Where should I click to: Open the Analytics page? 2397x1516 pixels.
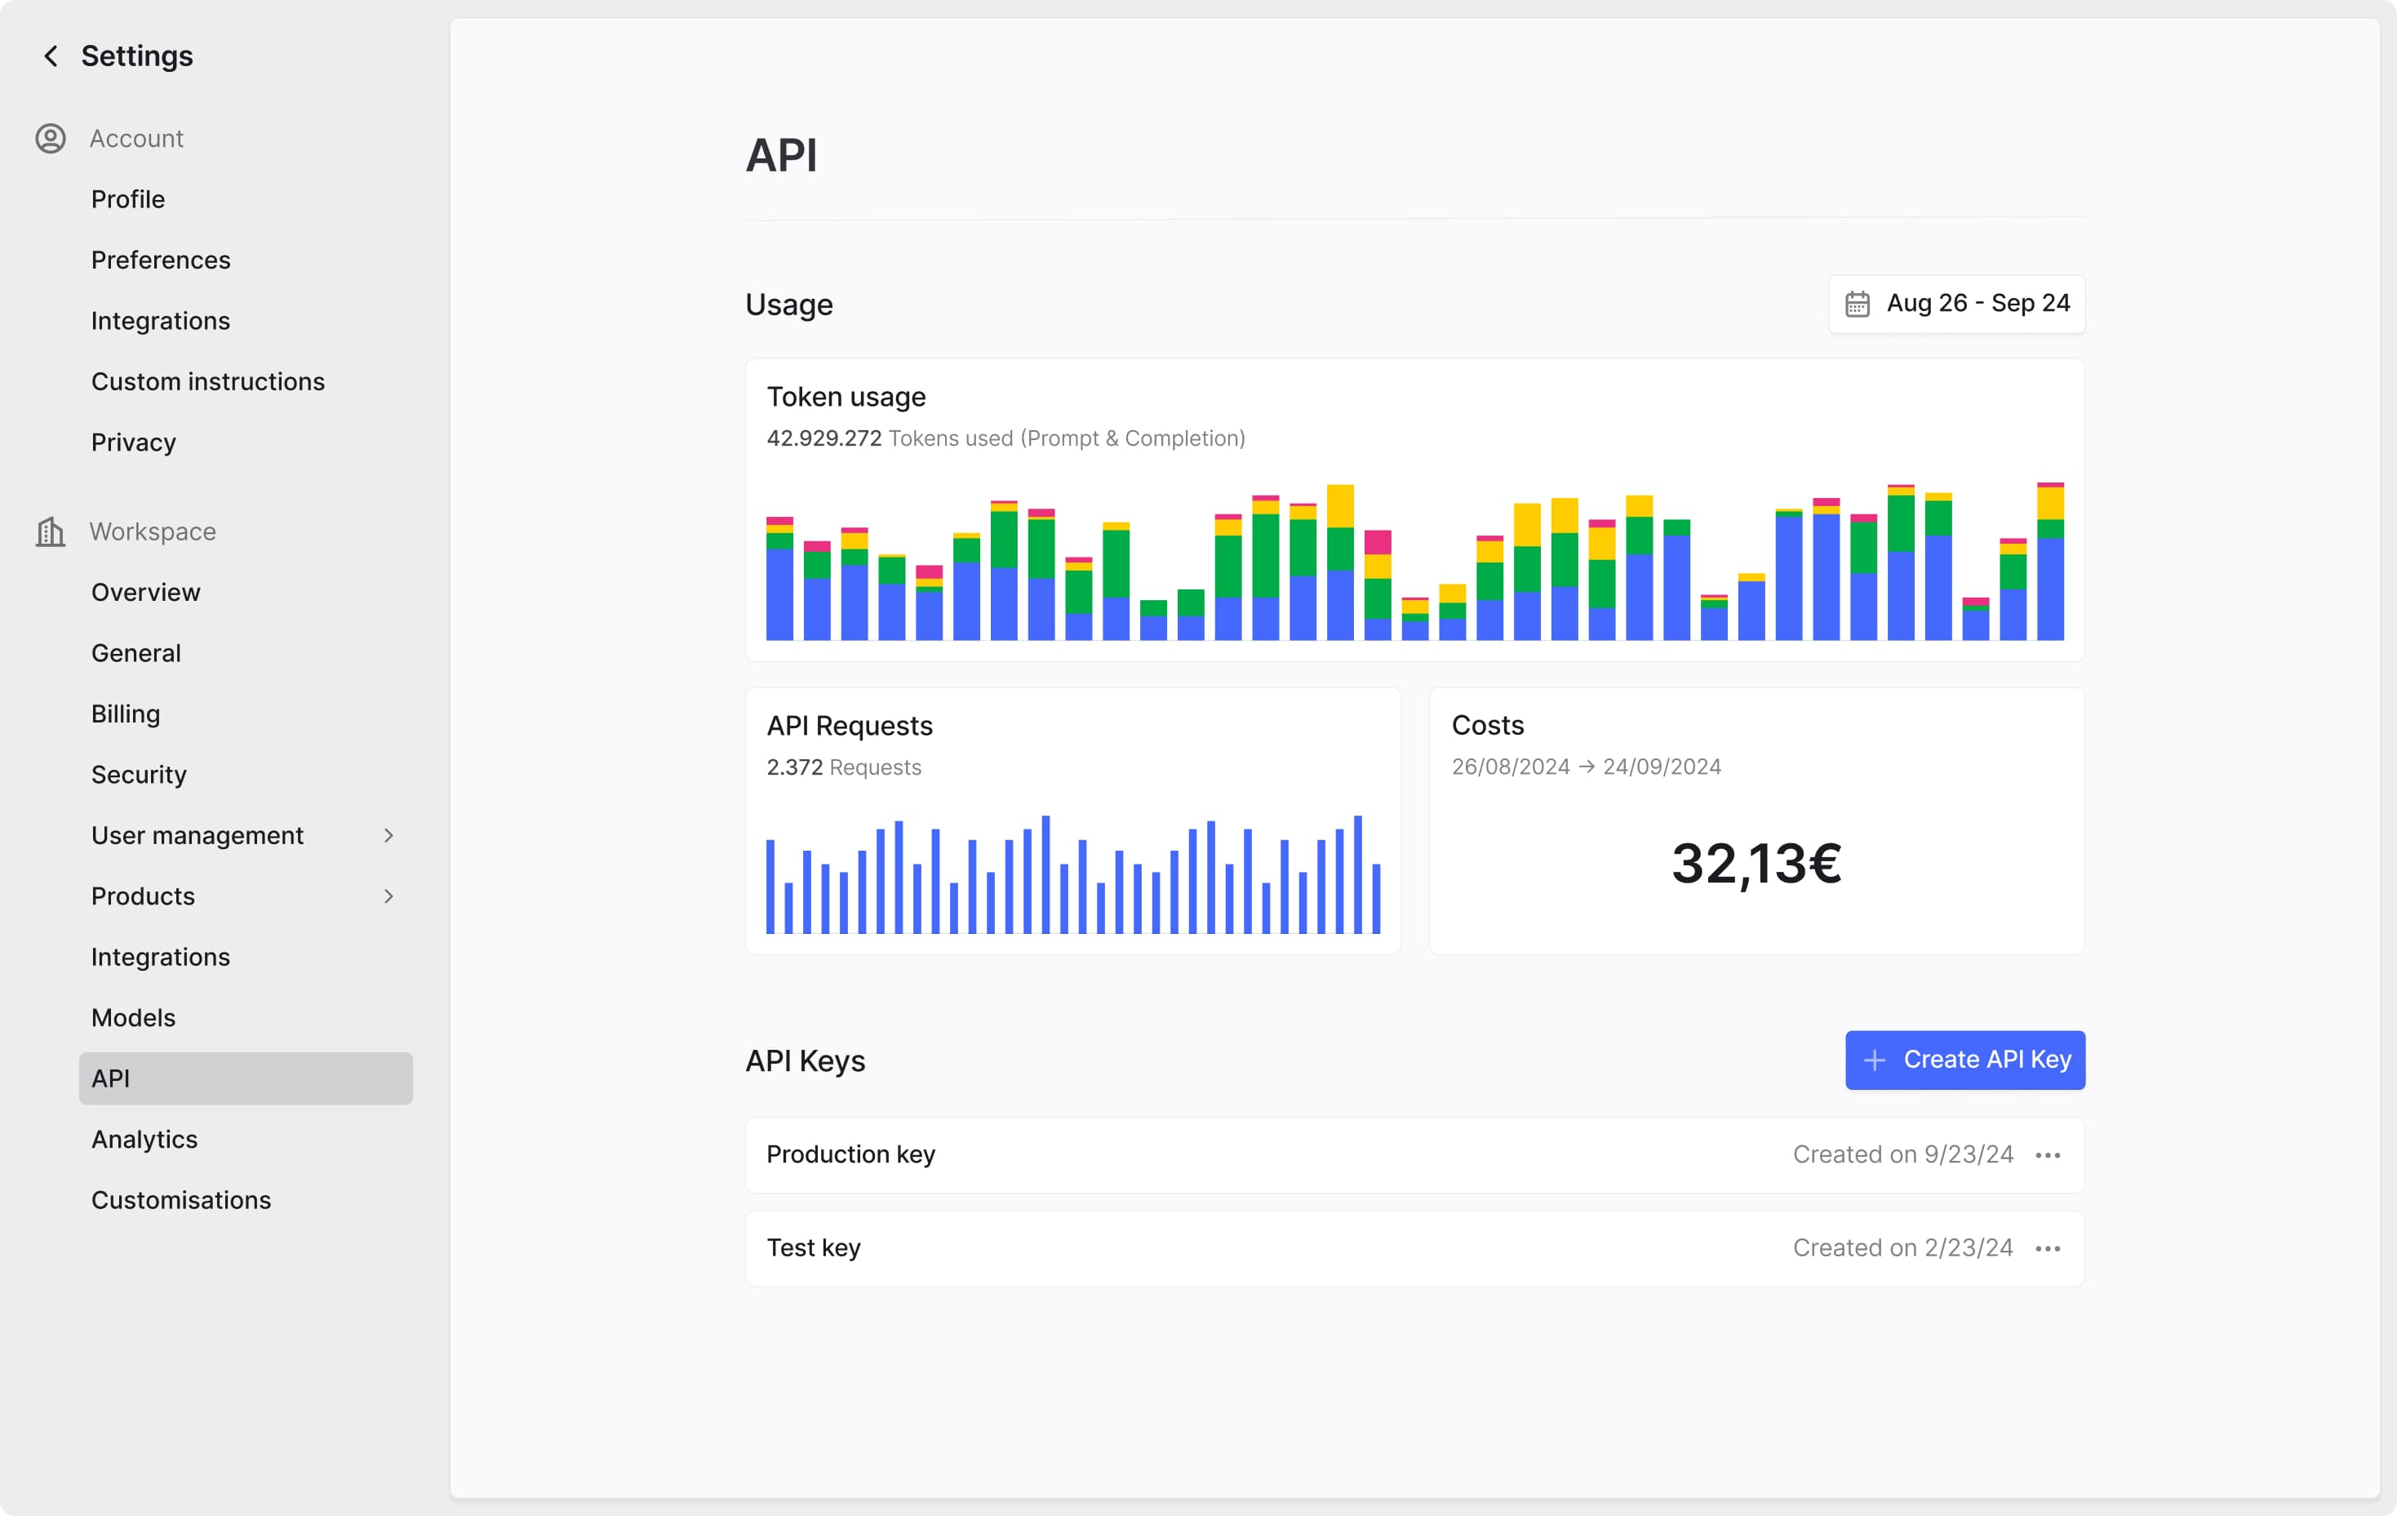[144, 1139]
